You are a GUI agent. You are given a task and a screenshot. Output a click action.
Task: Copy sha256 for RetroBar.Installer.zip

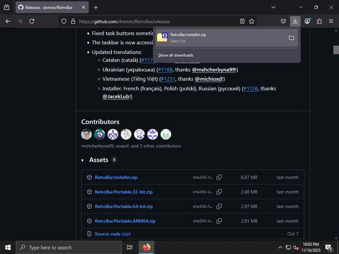point(219,177)
